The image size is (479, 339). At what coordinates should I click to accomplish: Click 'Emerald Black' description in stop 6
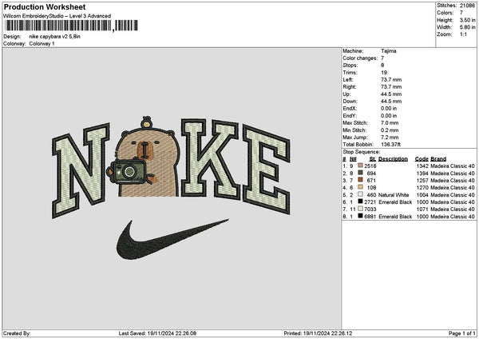pos(395,202)
